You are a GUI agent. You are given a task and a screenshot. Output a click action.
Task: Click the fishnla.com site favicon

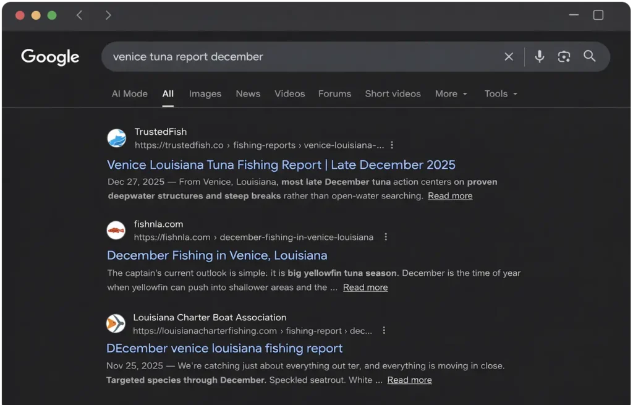[116, 231]
